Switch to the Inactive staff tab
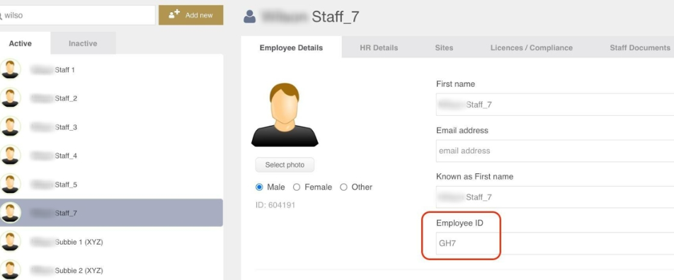 (x=83, y=43)
